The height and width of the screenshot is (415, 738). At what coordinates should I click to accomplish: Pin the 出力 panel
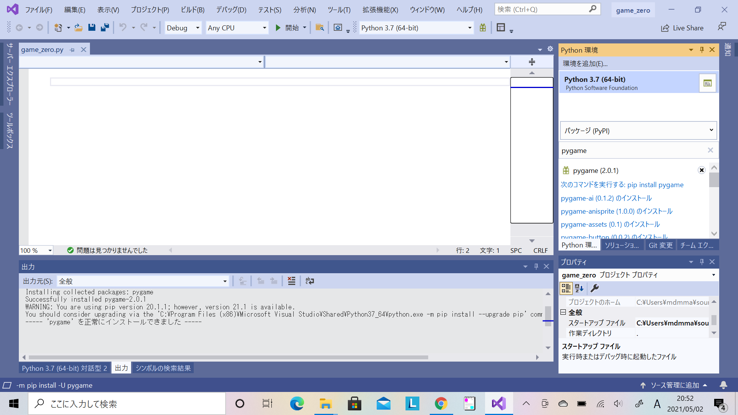536,266
